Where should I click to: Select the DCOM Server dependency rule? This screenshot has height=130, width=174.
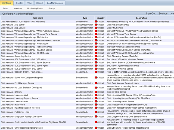(25, 53)
